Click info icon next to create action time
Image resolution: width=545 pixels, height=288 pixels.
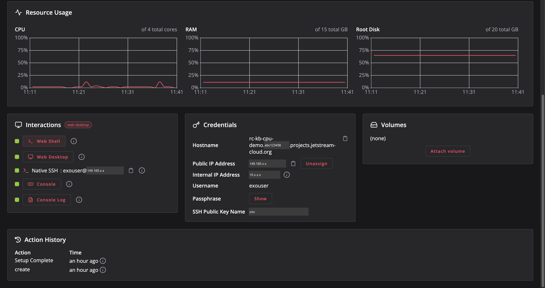[103, 270]
